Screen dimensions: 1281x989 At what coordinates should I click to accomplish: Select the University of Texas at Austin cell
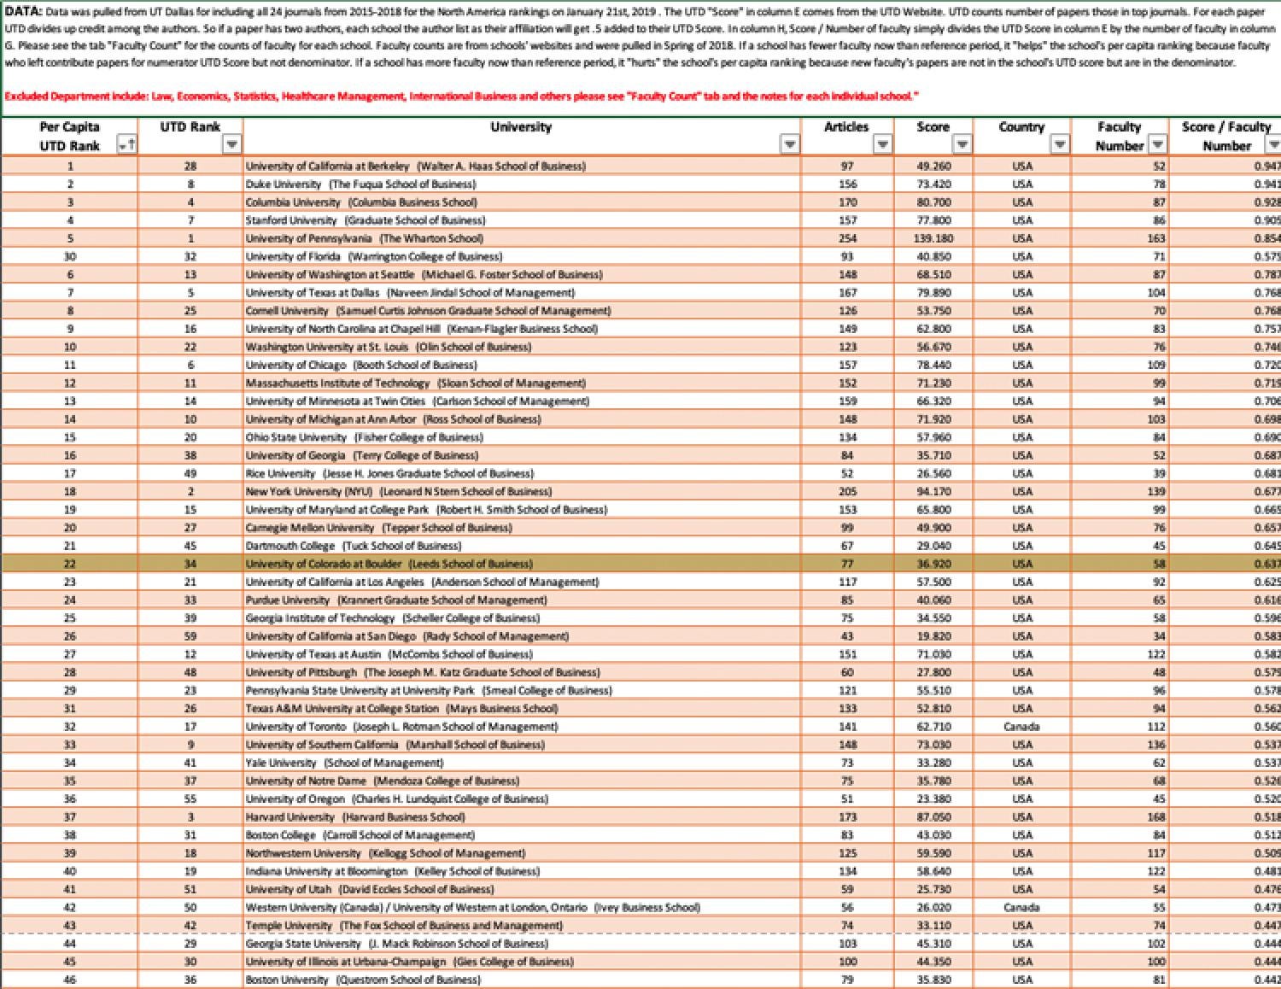522,654
